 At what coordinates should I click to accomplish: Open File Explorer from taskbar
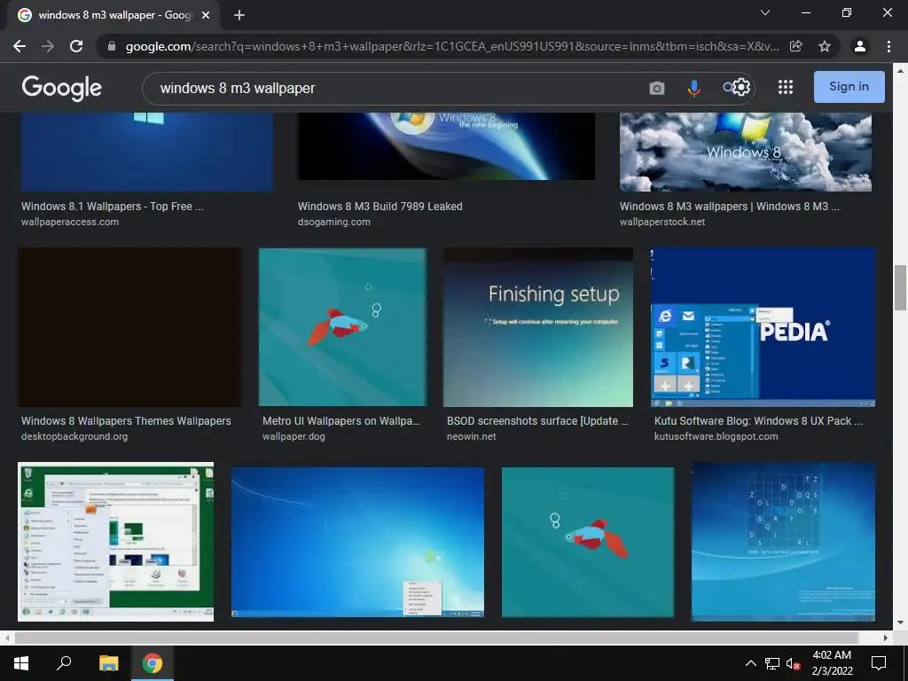(108, 663)
